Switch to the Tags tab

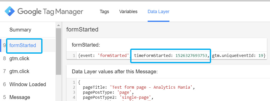tap(104, 12)
